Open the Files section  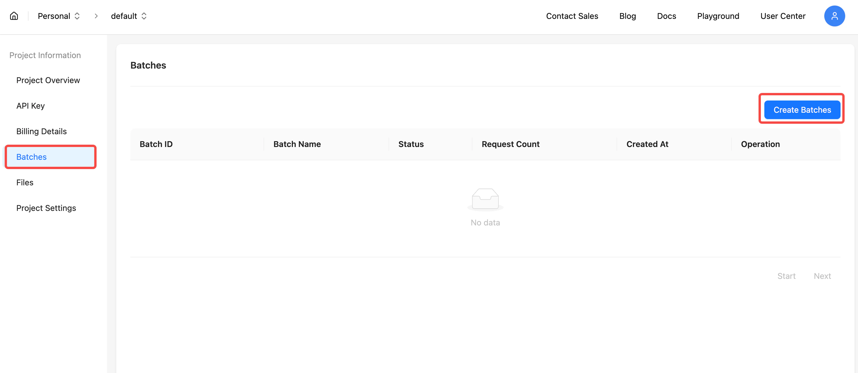25,182
